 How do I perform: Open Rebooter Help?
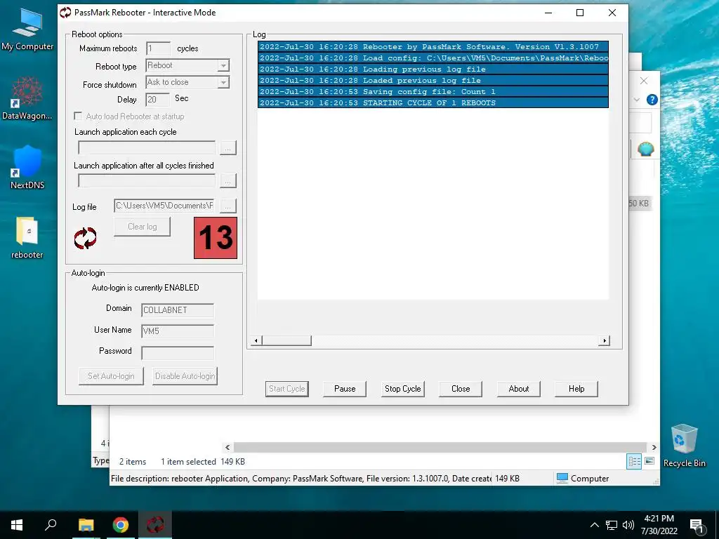(x=576, y=389)
